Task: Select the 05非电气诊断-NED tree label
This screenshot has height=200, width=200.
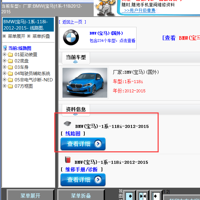Action: pyautogui.click(x=34, y=80)
